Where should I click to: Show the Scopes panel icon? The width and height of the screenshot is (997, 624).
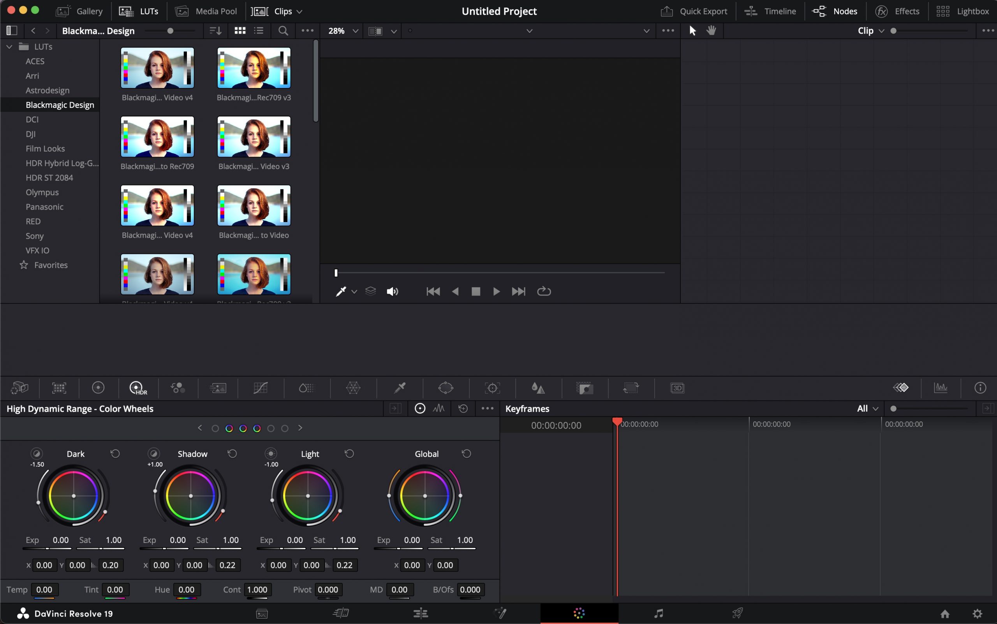(x=941, y=388)
